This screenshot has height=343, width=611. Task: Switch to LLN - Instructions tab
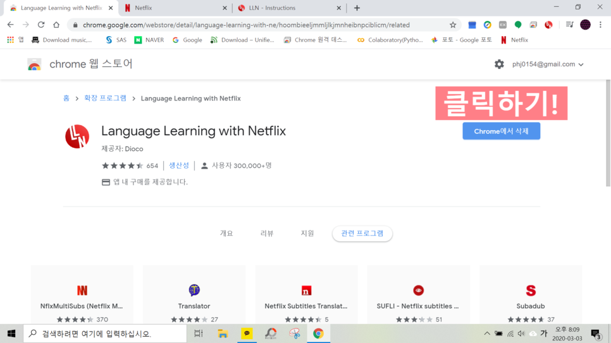click(289, 8)
